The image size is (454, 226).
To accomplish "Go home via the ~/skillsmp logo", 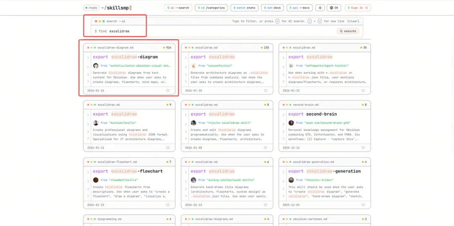I will click(116, 8).
